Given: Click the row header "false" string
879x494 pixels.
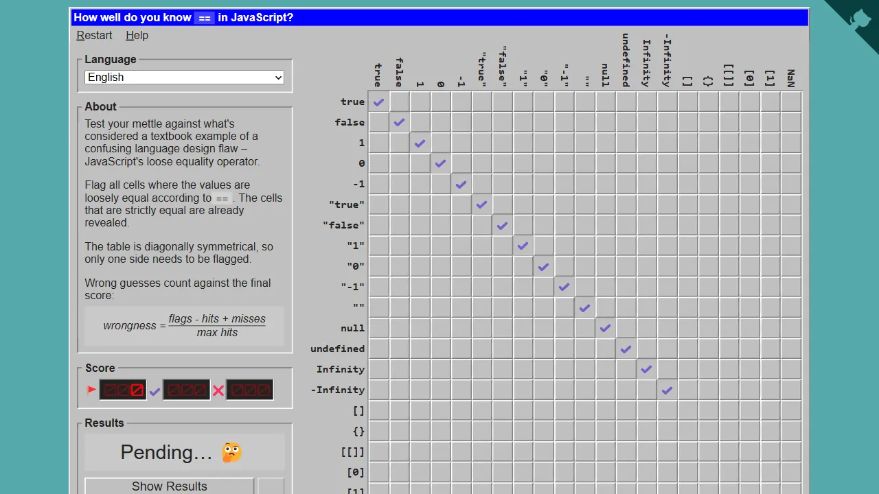Looking at the screenshot, I should pos(344,225).
